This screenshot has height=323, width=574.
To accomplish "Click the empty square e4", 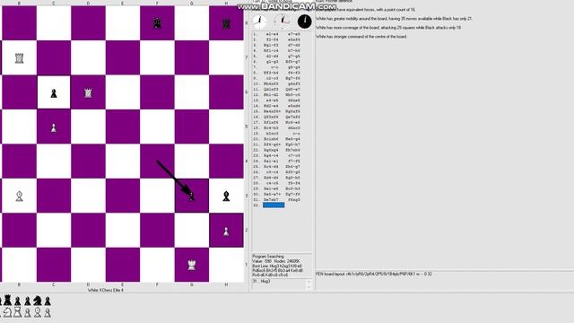I will (x=123, y=161).
